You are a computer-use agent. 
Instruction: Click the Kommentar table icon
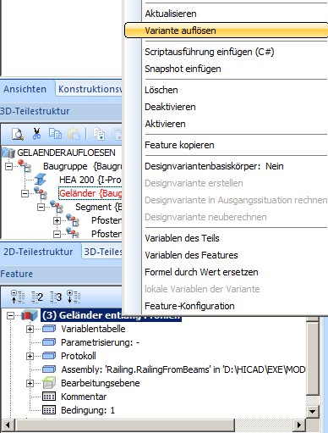[49, 397]
